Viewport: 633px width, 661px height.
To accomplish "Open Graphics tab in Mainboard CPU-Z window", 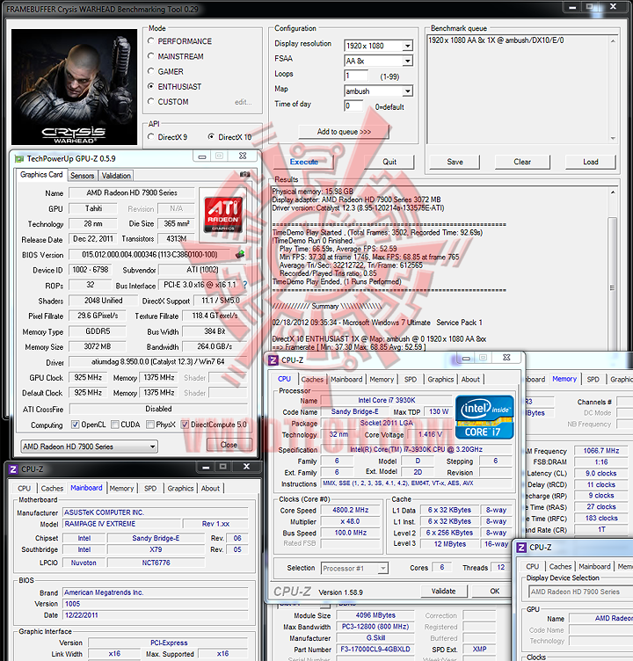I will (x=180, y=488).
